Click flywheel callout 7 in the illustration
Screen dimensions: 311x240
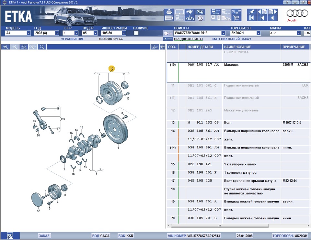tap(118, 148)
